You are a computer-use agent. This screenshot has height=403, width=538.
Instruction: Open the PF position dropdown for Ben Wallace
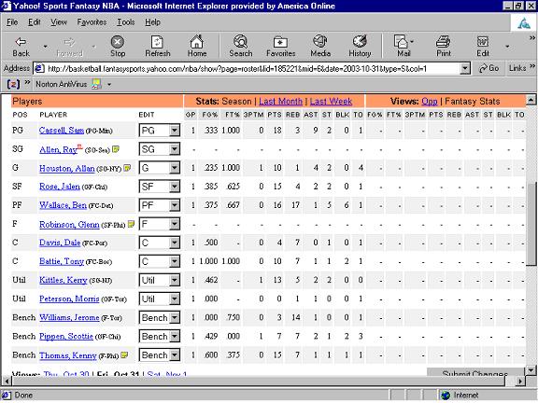pyautogui.click(x=175, y=205)
